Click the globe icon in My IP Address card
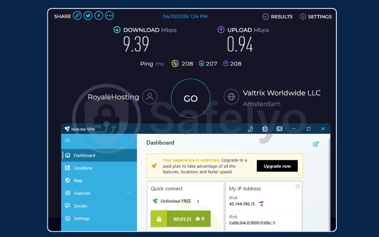Screen dimensions: 379x237 pyautogui.click(x=298, y=186)
